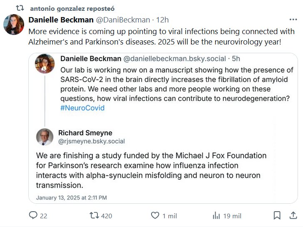This screenshot has width=303, height=227.
Task: Click the quoted Danielle Beckman avatar
Action: click(45, 64)
